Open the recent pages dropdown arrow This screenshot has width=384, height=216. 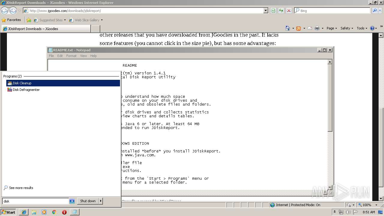[x=19, y=11]
